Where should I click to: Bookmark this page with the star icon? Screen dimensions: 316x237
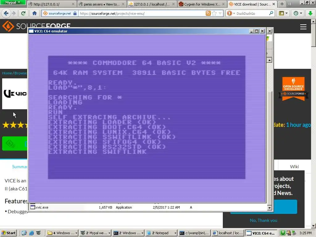[214, 14]
